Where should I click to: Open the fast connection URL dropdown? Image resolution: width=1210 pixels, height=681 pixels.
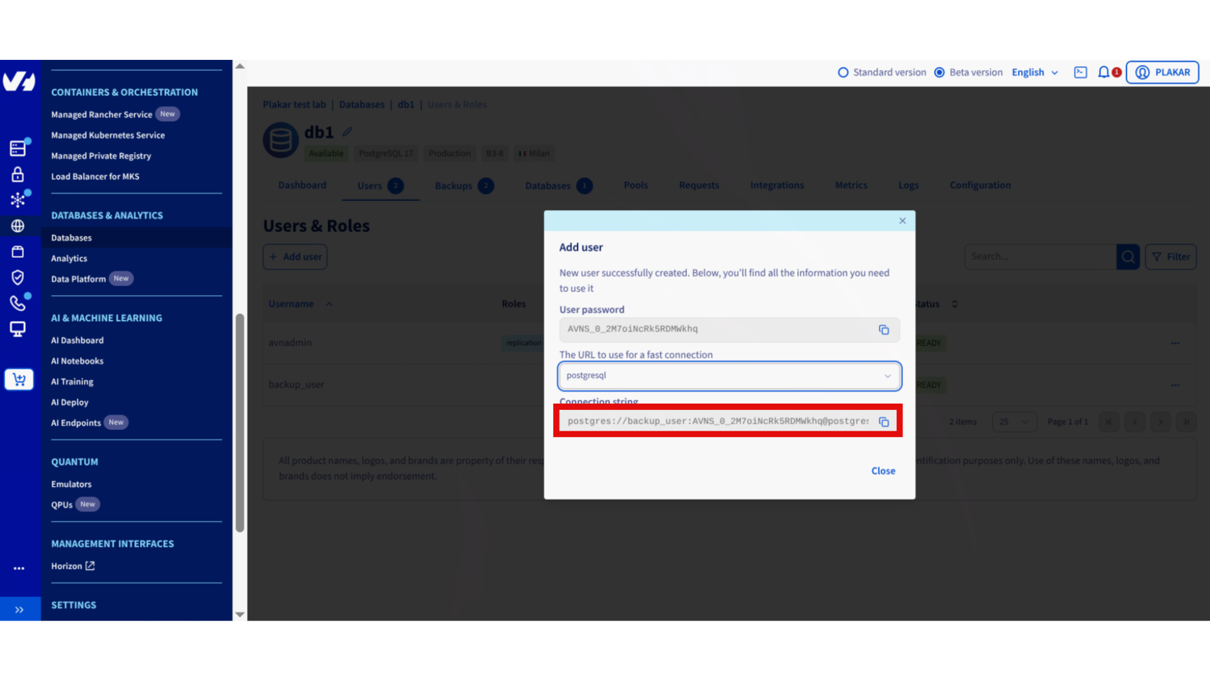coord(887,376)
